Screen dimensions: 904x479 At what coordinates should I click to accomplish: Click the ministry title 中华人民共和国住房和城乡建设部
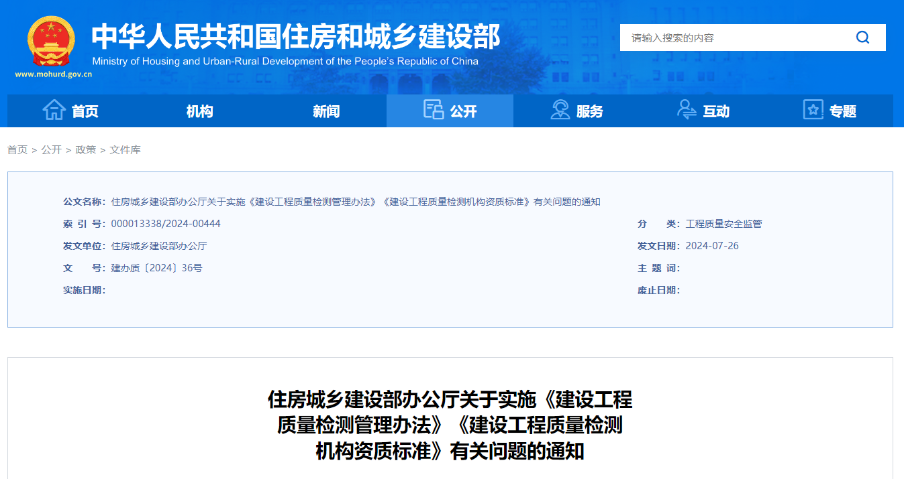click(296, 36)
